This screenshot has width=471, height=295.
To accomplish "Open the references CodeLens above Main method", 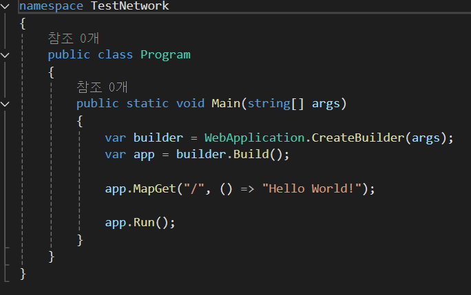I will point(102,87).
